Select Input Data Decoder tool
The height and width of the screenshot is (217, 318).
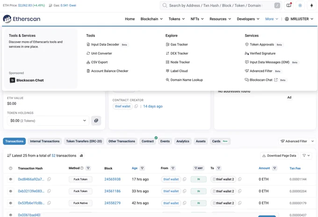coord(105,44)
